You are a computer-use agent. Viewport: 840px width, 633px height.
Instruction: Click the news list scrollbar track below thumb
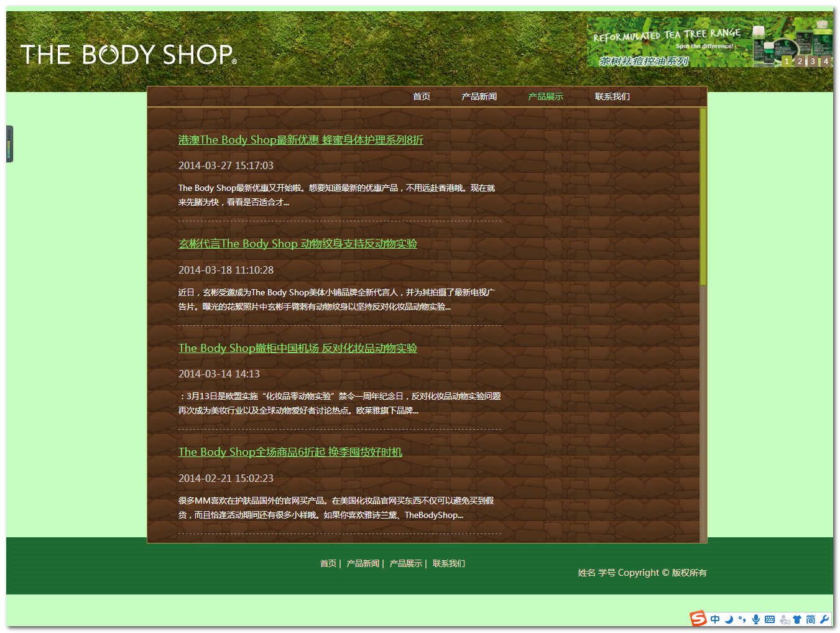[703, 414]
